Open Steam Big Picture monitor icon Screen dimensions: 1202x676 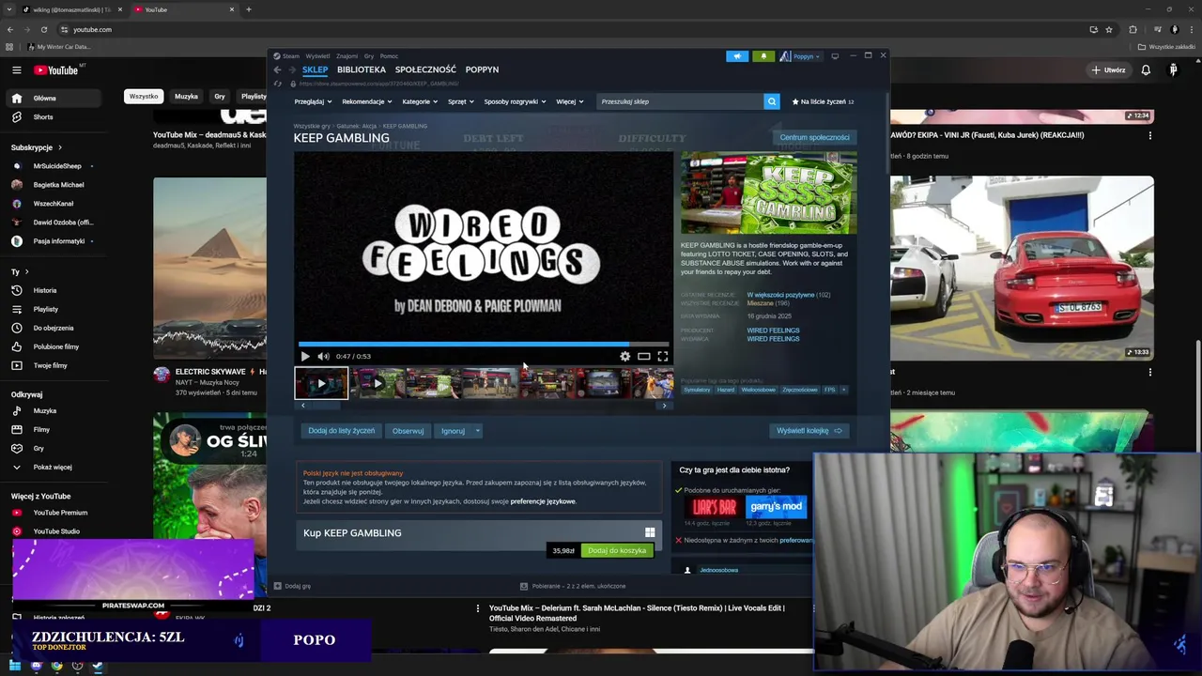[835, 56]
